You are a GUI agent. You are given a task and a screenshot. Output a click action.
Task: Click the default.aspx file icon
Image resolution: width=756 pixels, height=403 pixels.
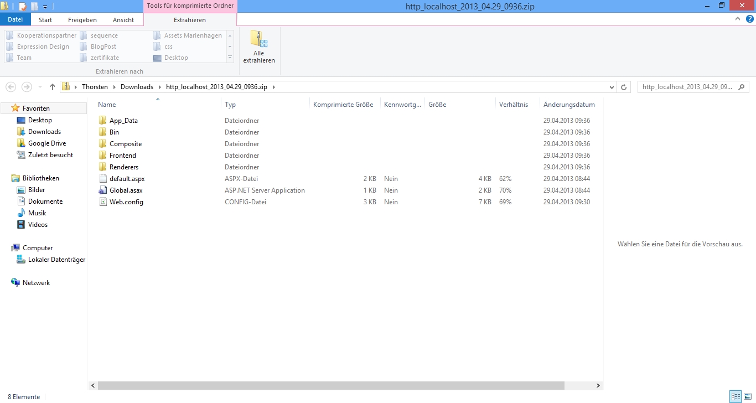point(102,179)
